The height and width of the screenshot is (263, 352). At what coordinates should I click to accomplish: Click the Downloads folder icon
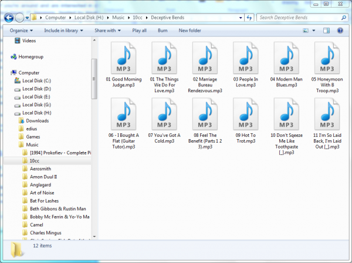point(21,121)
